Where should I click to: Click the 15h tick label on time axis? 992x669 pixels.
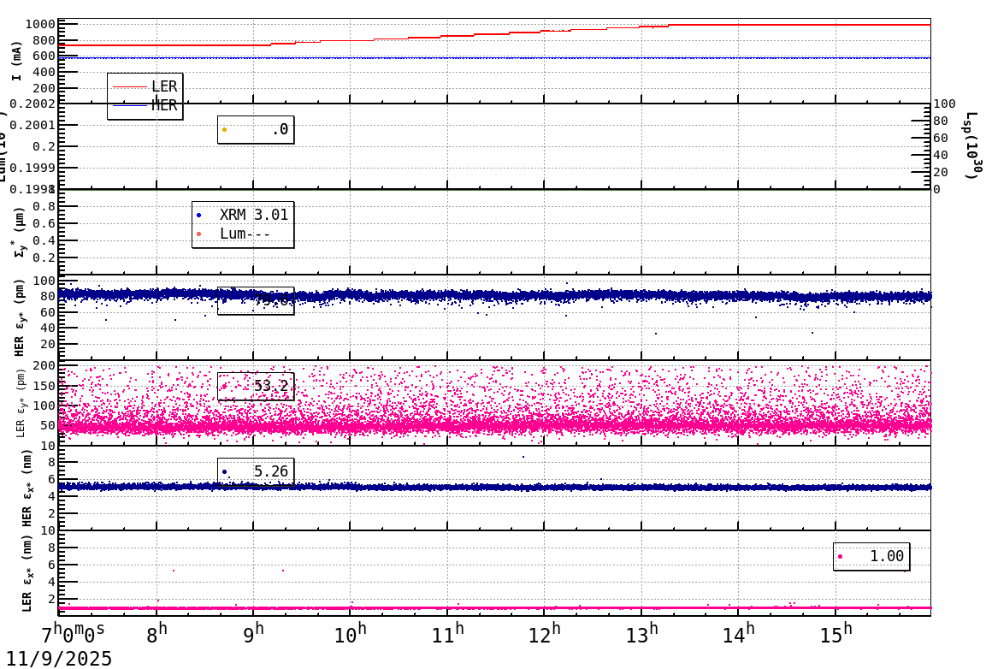836,634
